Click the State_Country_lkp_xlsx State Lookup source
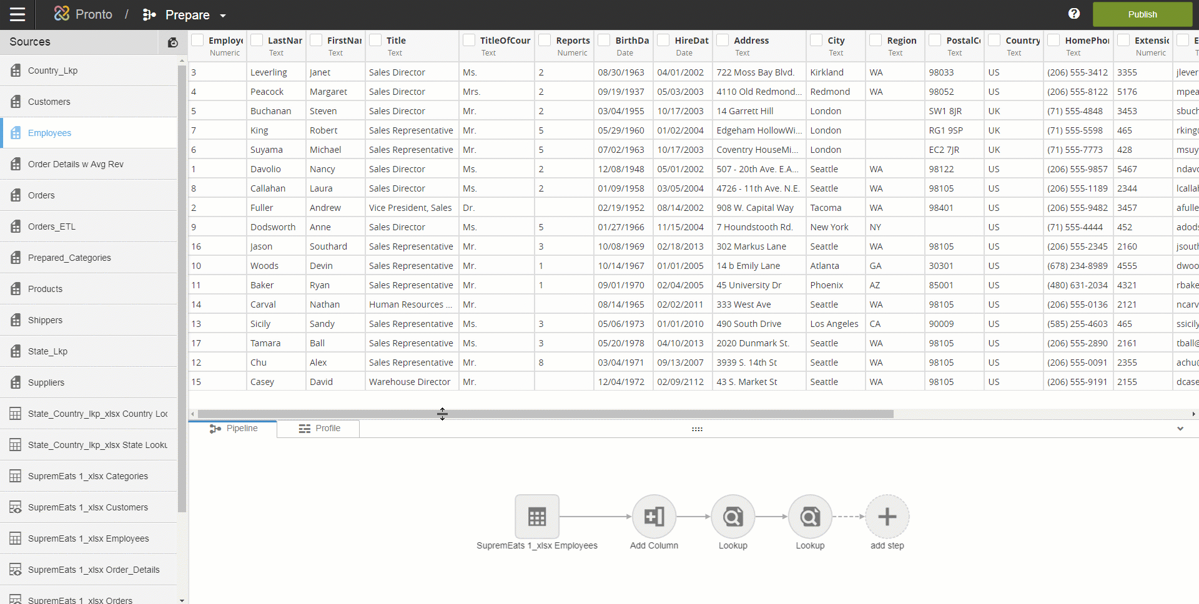Viewport: 1199px width, 604px height. coord(89,445)
